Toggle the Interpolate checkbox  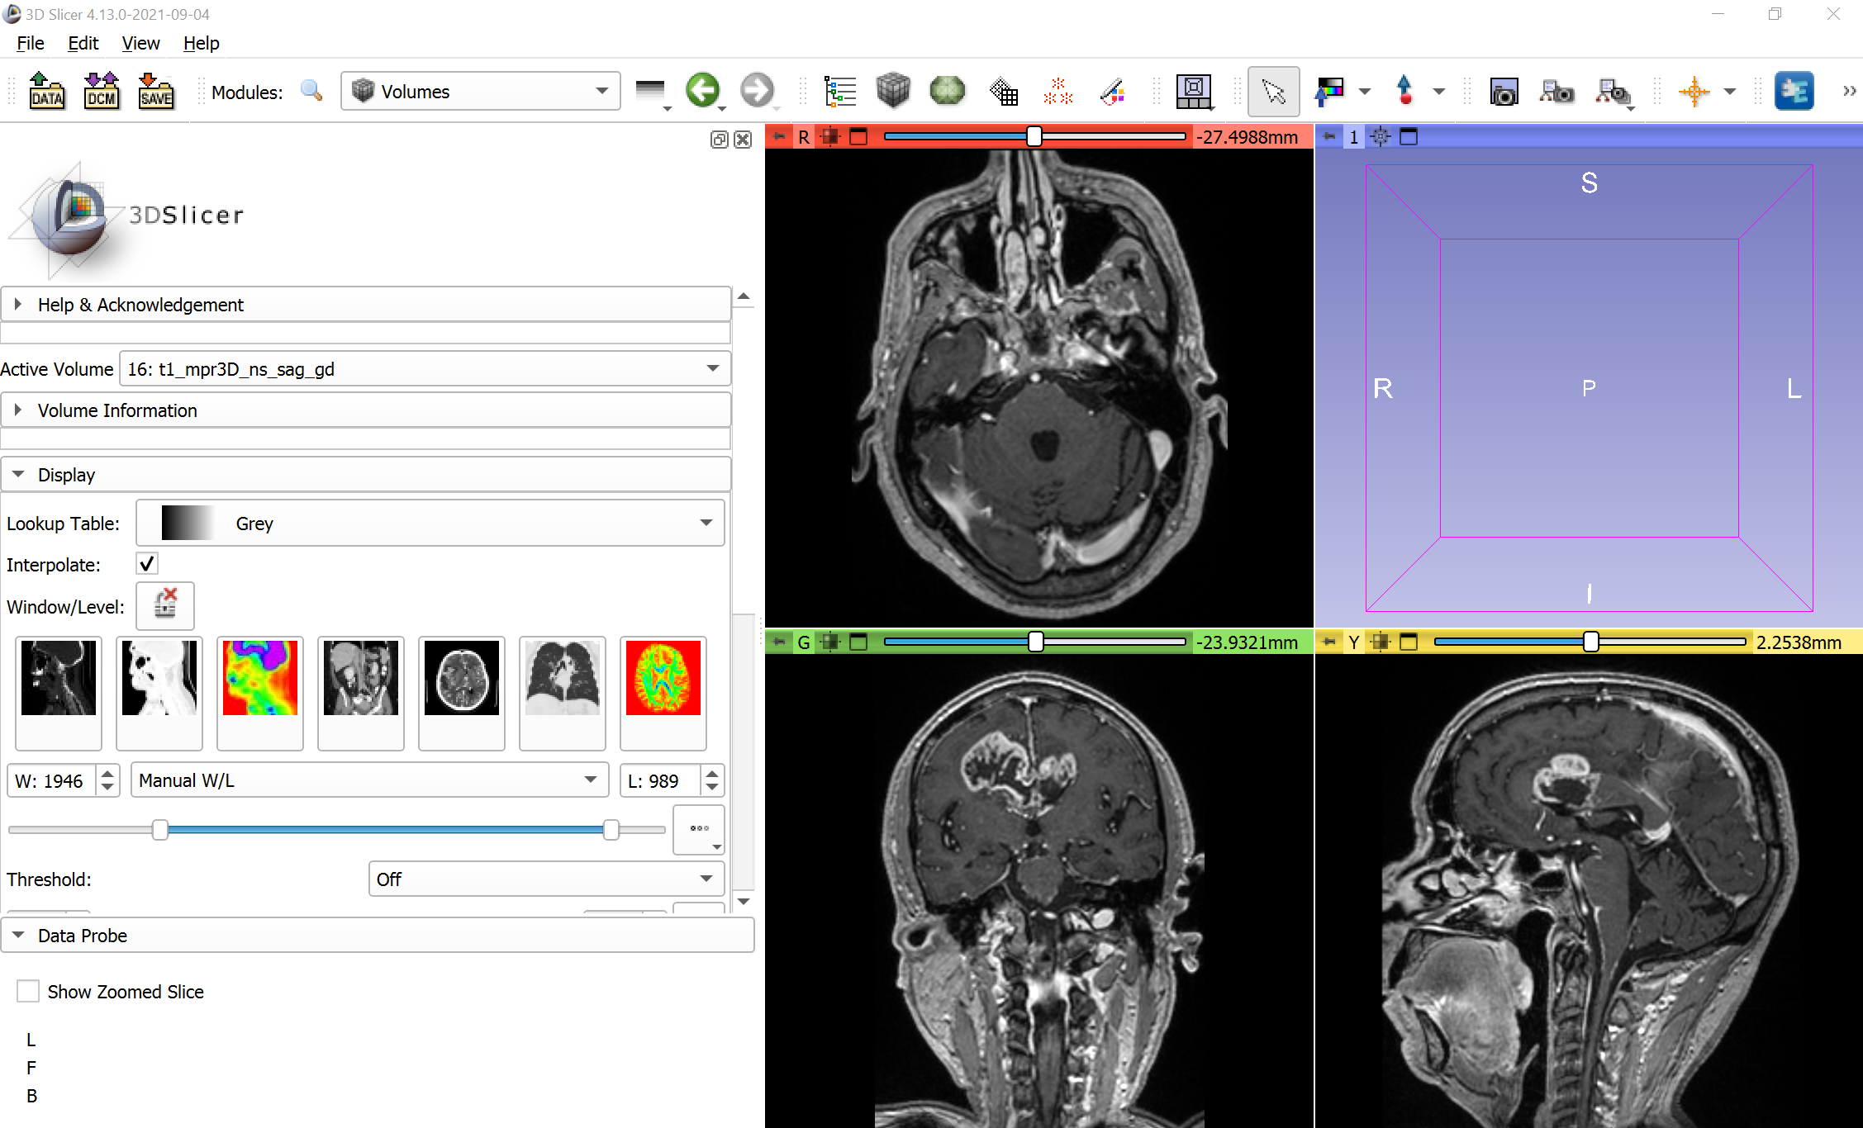click(147, 565)
